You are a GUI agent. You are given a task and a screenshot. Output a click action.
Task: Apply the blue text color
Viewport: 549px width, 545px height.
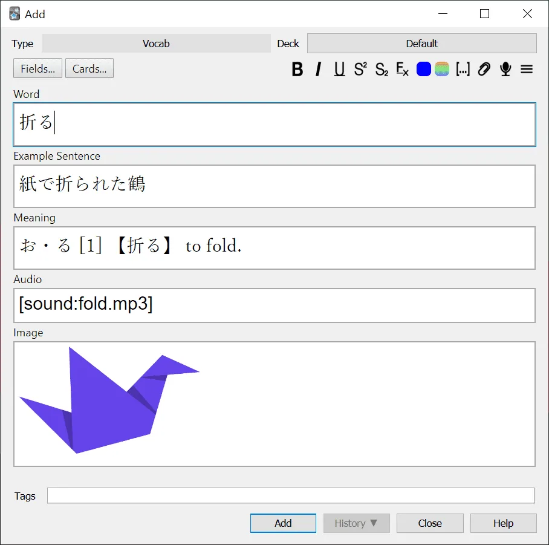click(x=423, y=69)
